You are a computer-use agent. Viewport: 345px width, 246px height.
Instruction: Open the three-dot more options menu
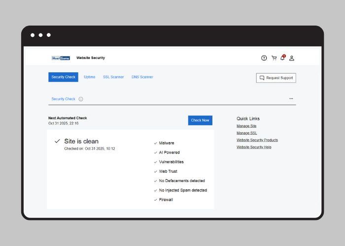pyautogui.click(x=291, y=99)
